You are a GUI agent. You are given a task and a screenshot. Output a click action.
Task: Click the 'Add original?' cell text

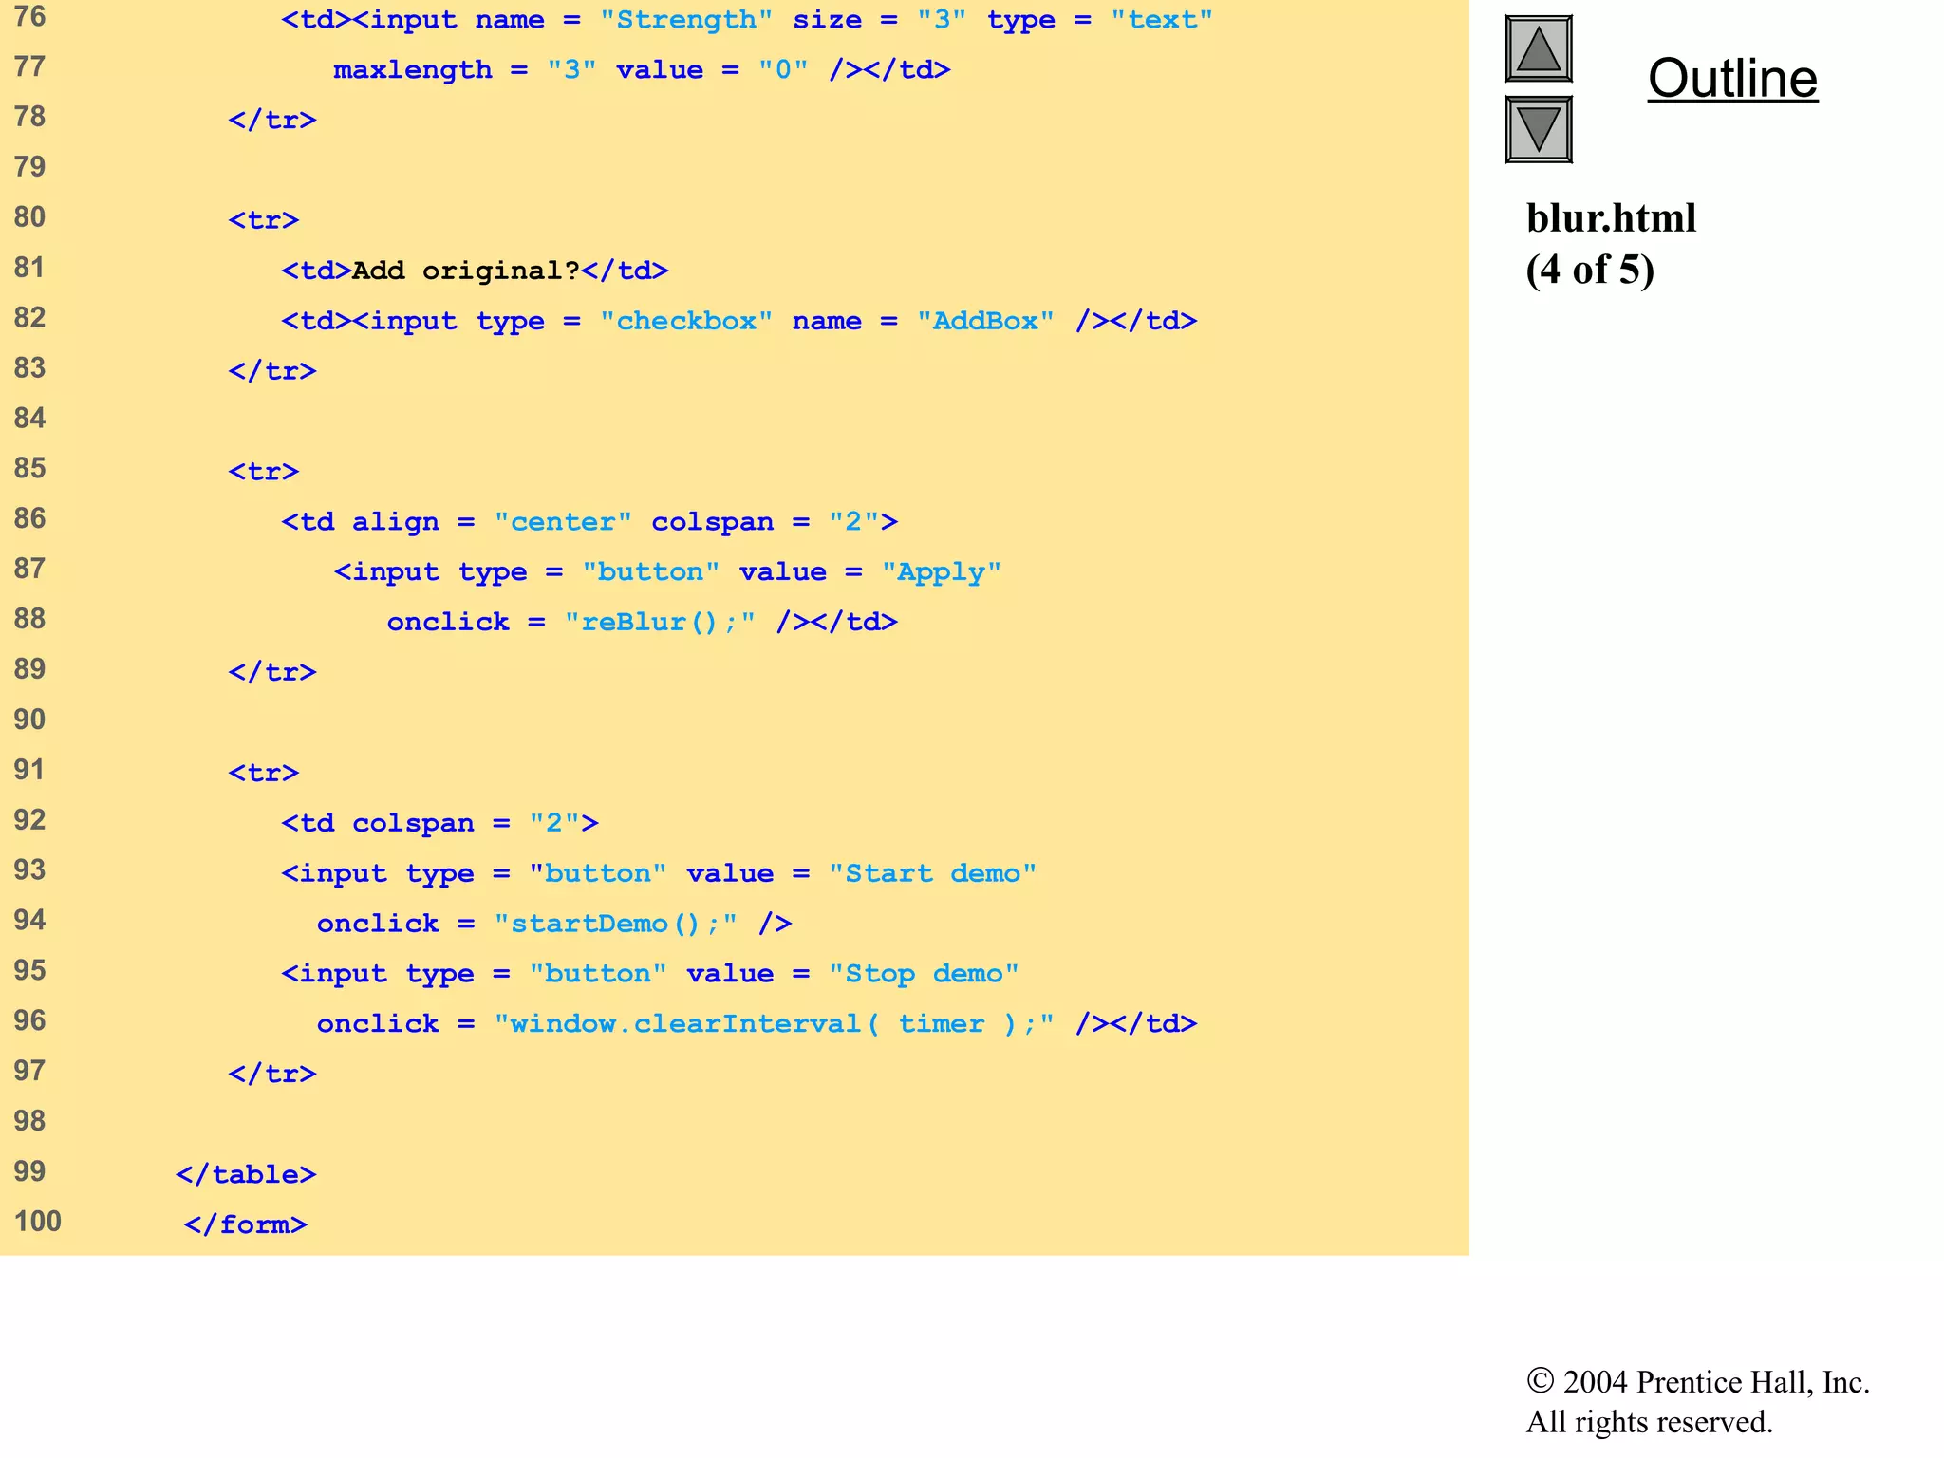tap(465, 271)
